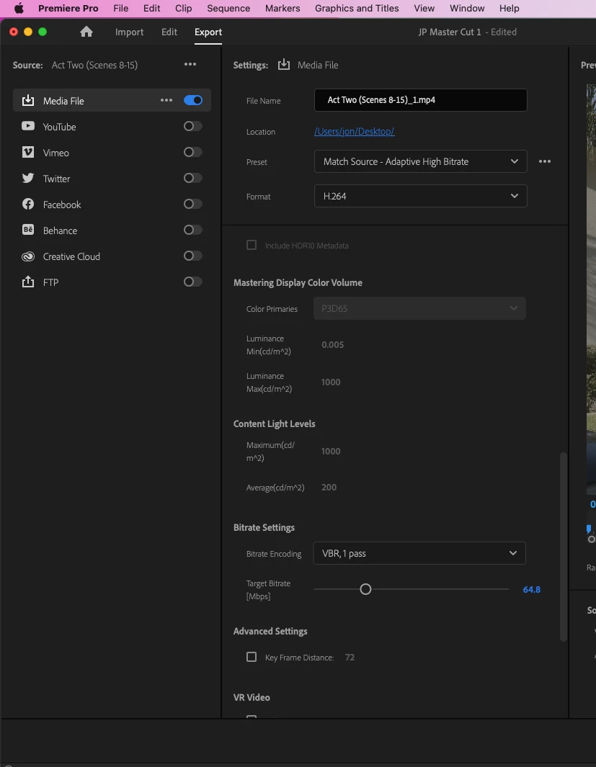Viewport: 596px width, 767px height.
Task: Click the Facebook icon
Action: (x=28, y=204)
